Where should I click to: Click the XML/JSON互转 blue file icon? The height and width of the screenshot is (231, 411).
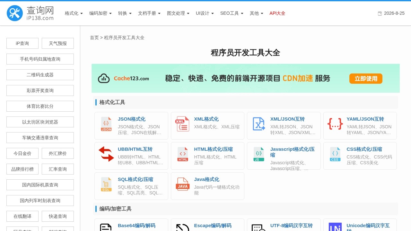259,124
